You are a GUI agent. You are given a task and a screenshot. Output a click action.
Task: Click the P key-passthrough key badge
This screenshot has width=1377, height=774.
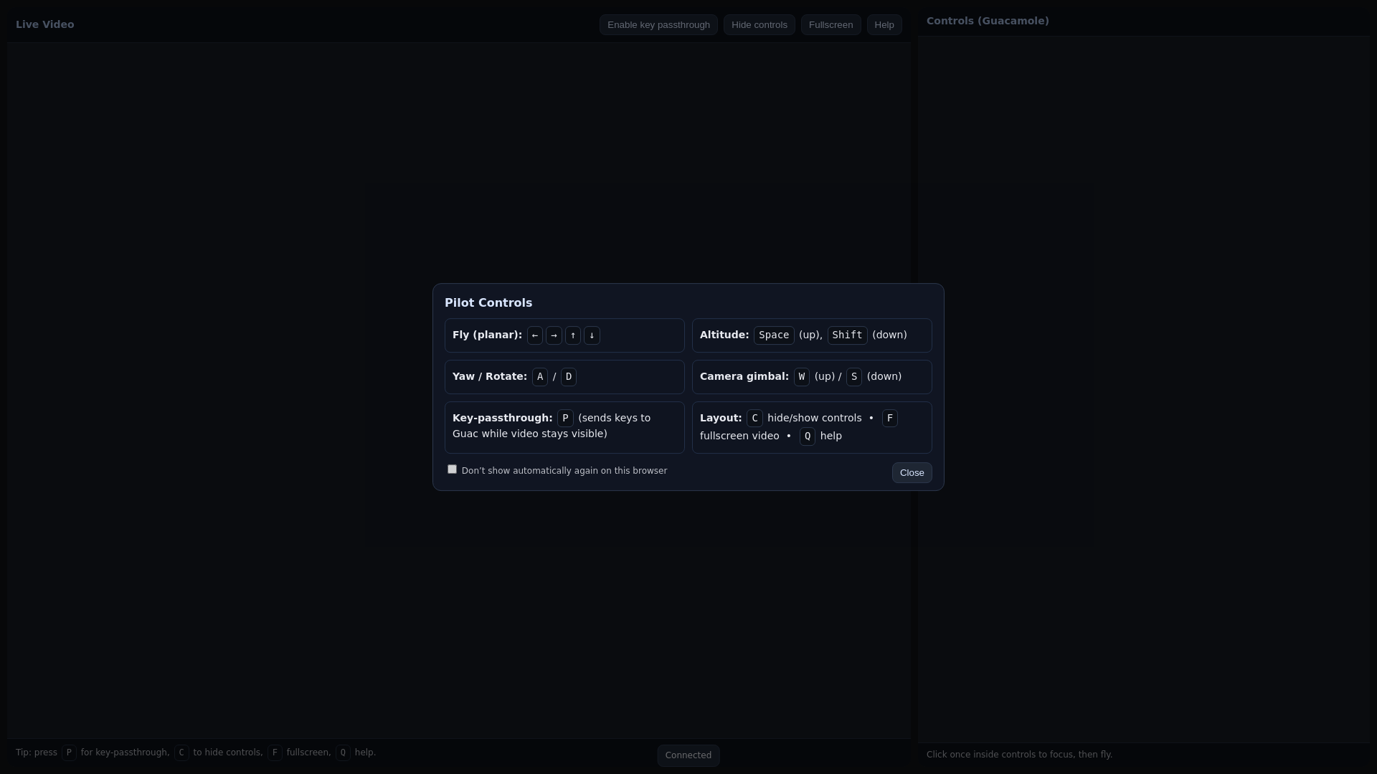[565, 419]
